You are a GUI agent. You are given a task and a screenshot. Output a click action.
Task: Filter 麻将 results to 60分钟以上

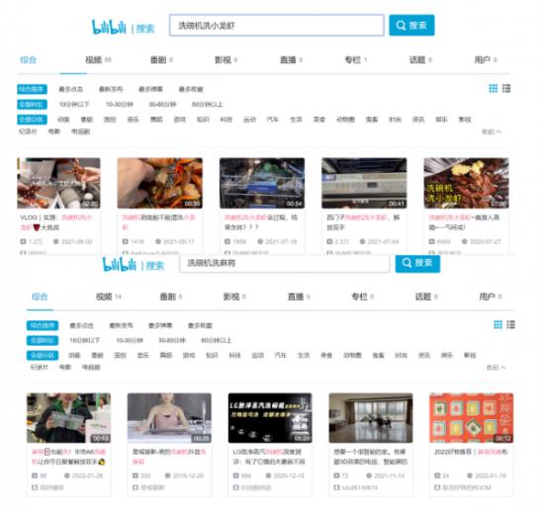(x=217, y=340)
